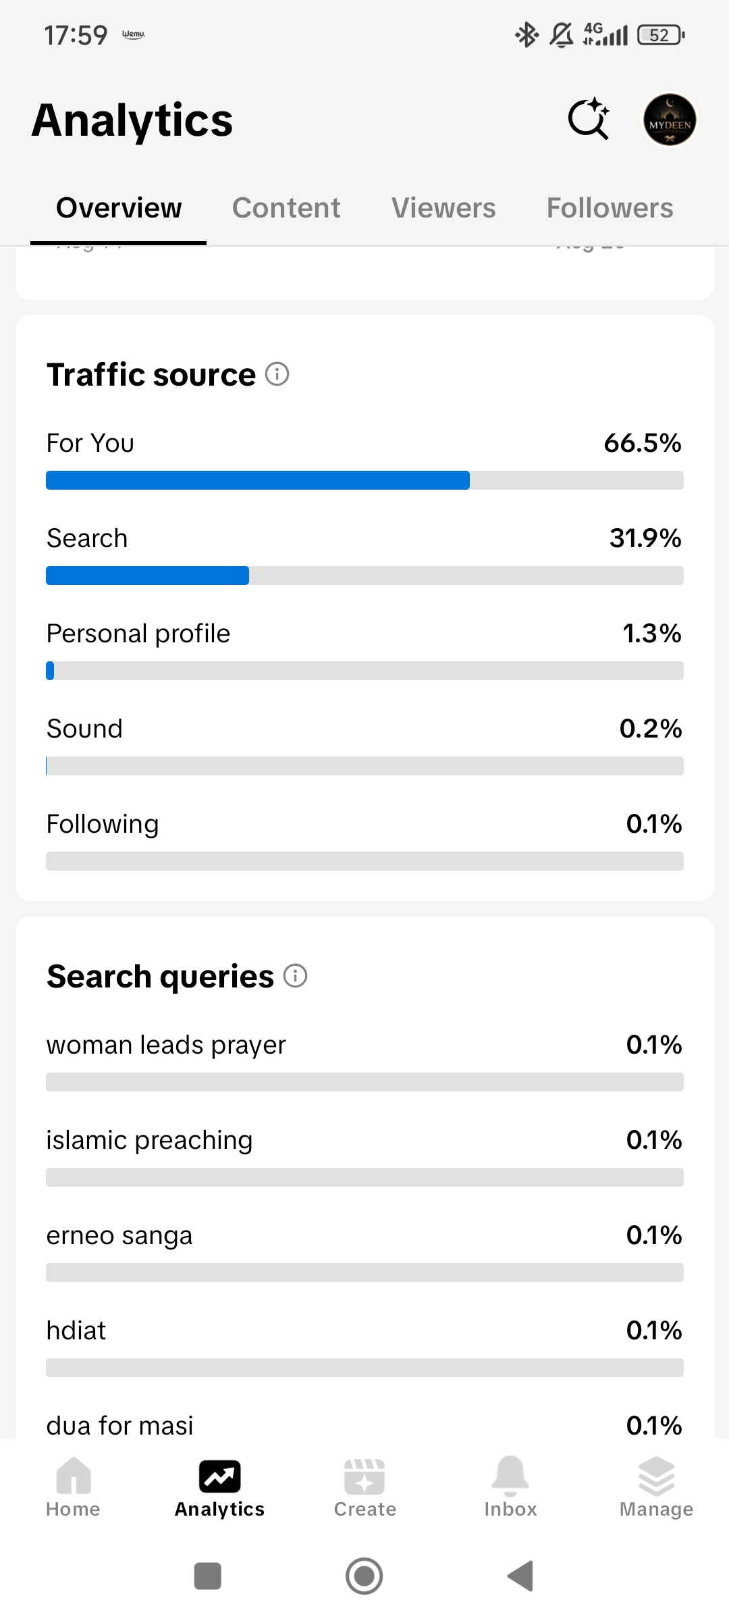Switch to the Viewers tab

443,208
